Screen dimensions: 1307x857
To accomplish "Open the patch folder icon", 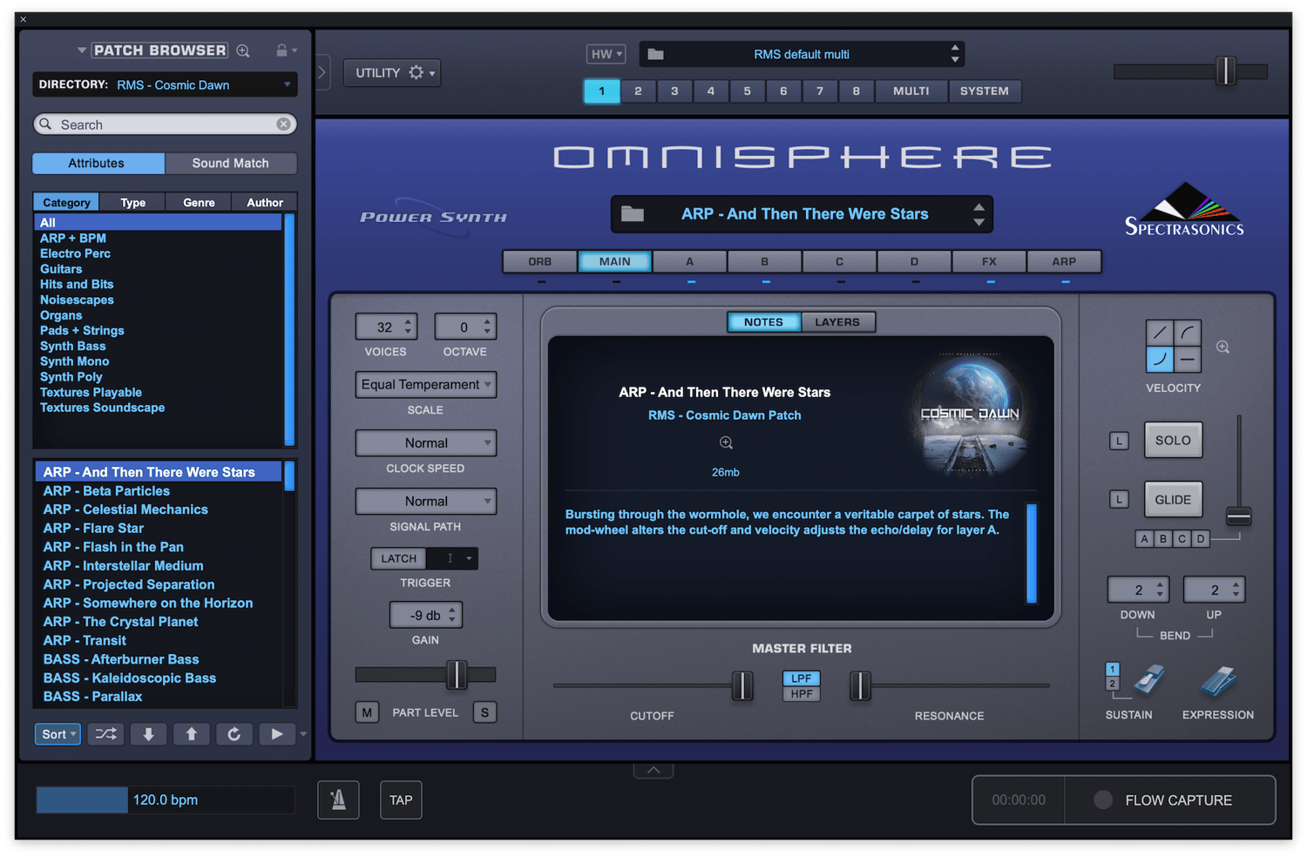I will [x=633, y=214].
